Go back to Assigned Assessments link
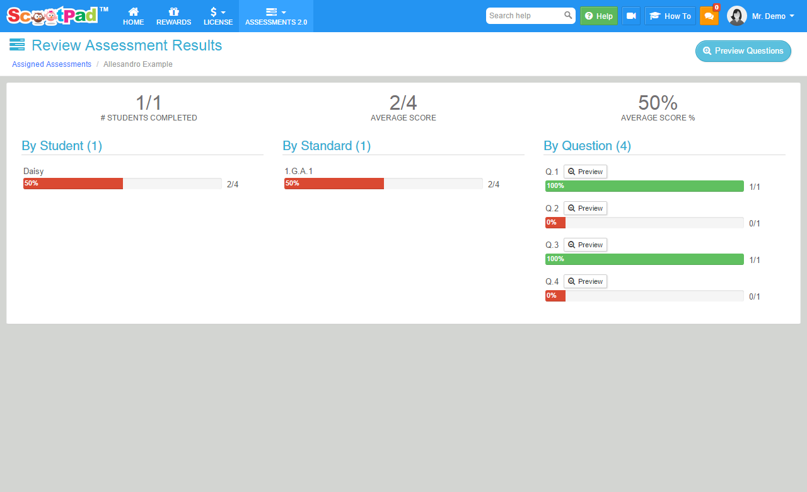 pyautogui.click(x=52, y=64)
